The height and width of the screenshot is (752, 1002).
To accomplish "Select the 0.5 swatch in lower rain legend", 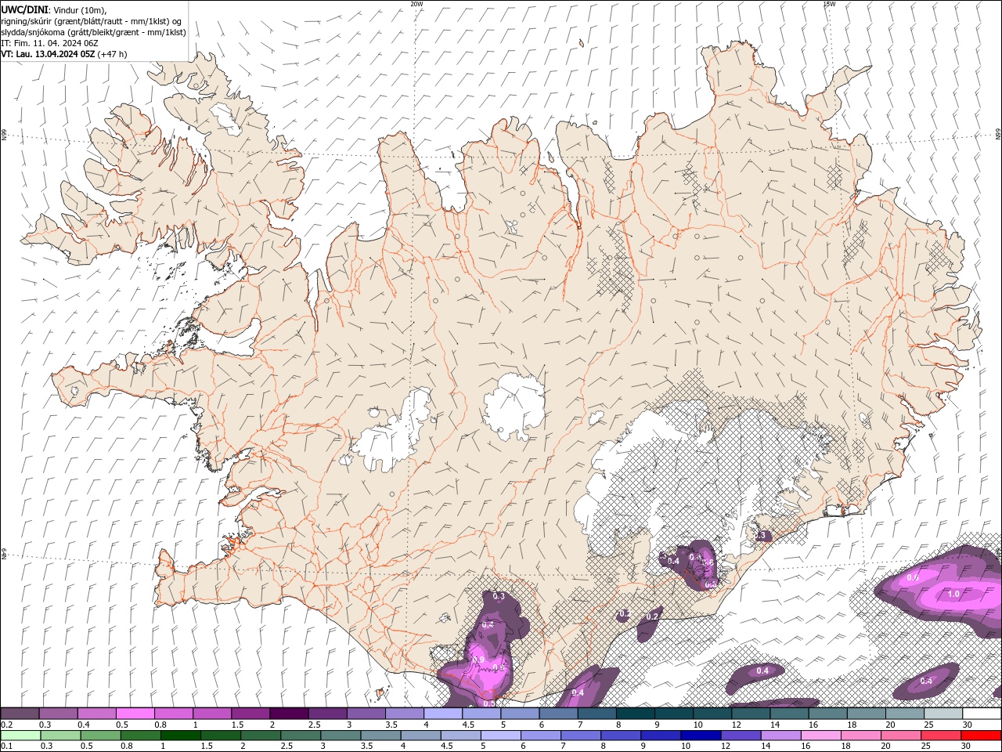I will click(100, 735).
